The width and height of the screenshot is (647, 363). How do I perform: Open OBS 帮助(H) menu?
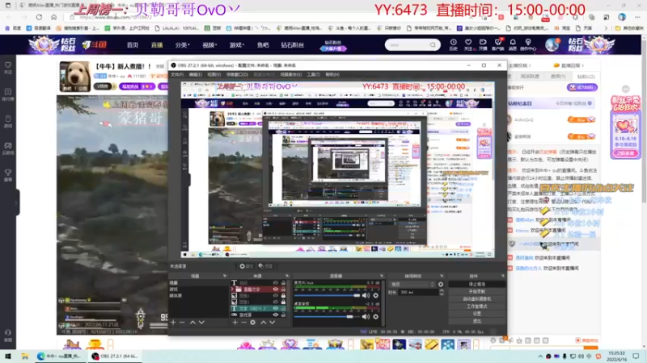pos(332,74)
